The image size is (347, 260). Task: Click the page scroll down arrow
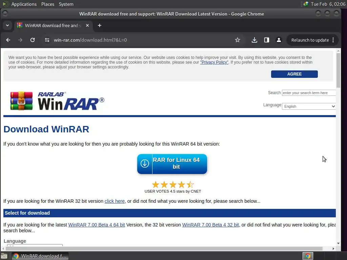[338, 243]
